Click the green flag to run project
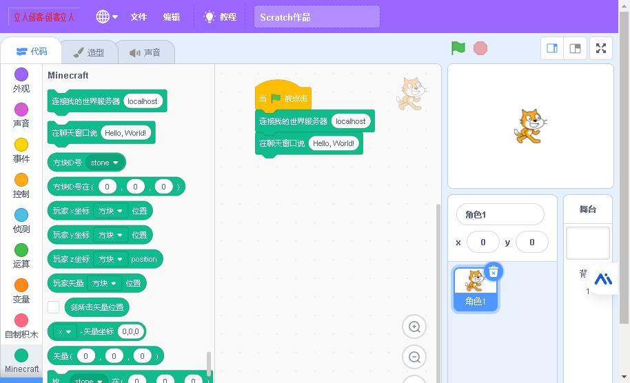 tap(458, 48)
